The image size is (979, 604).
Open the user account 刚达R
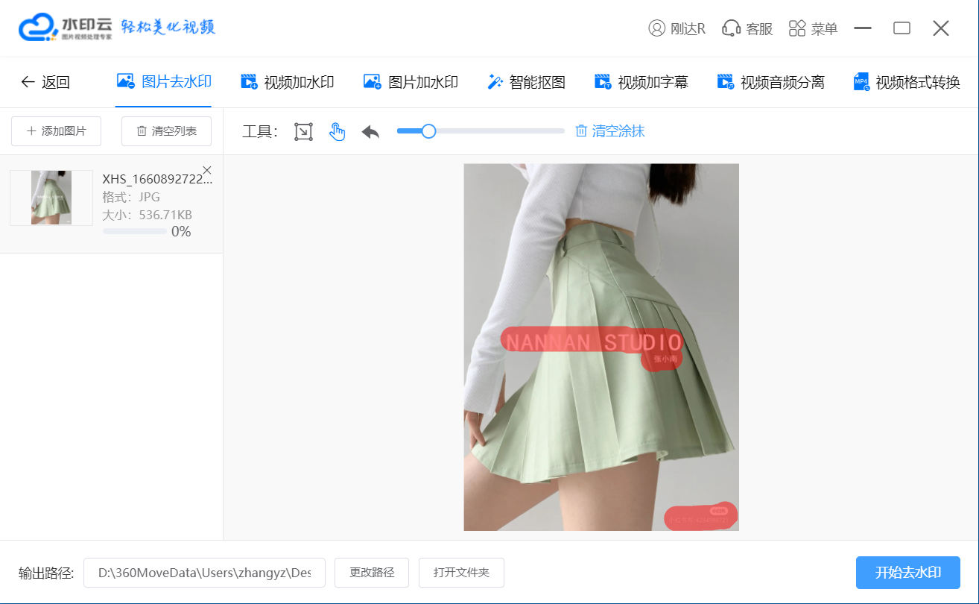(677, 28)
